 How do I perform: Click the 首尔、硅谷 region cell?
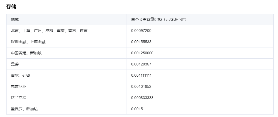pyautogui.click(x=21, y=75)
